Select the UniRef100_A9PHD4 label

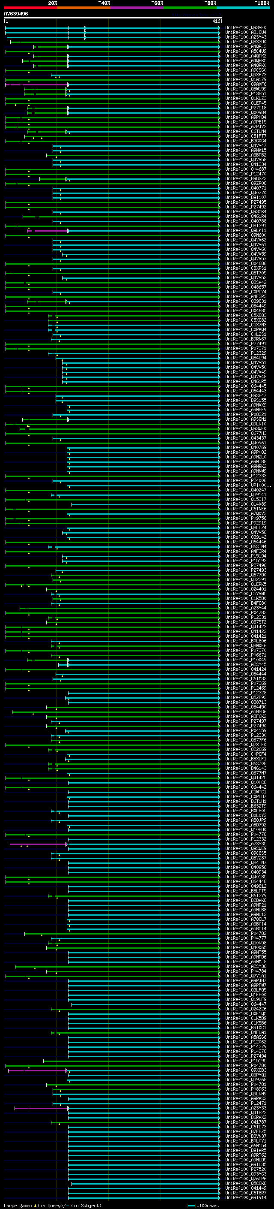pyautogui.click(x=246, y=118)
